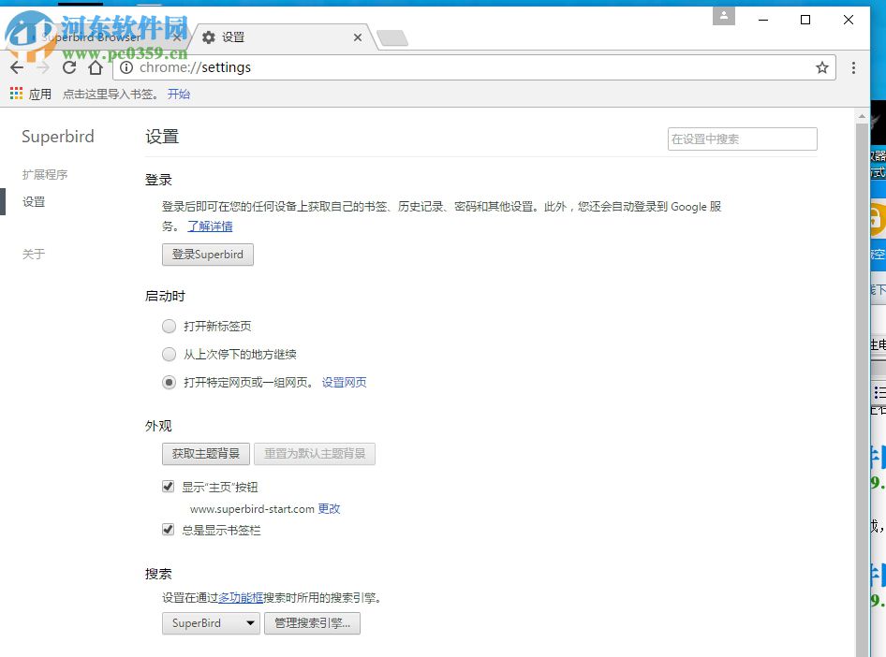
Task: Click the 管理搜索引擎... button
Action: point(312,623)
